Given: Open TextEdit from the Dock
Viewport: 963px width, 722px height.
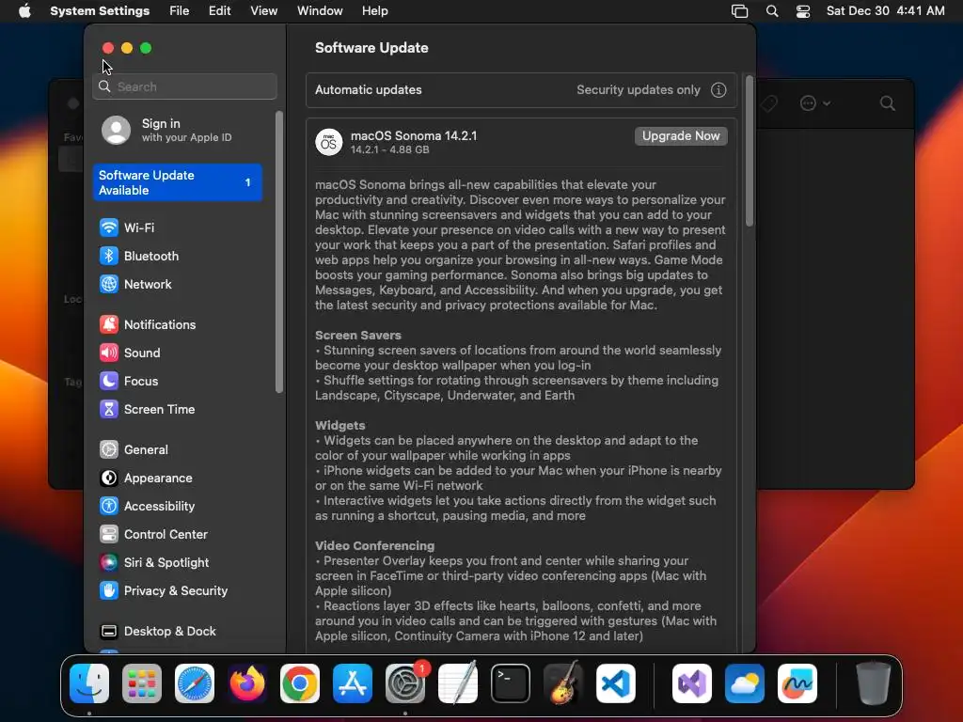Looking at the screenshot, I should (458, 683).
